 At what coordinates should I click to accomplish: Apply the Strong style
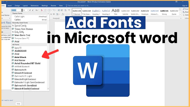point(164,12)
